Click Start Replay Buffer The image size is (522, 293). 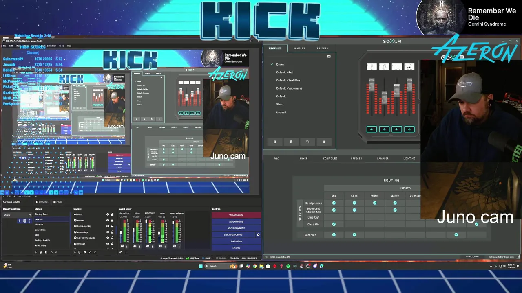tap(236, 228)
